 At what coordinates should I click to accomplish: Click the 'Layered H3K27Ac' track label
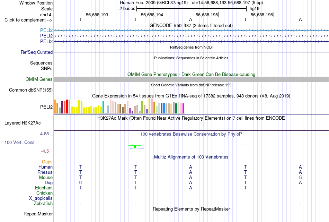coord(23,123)
